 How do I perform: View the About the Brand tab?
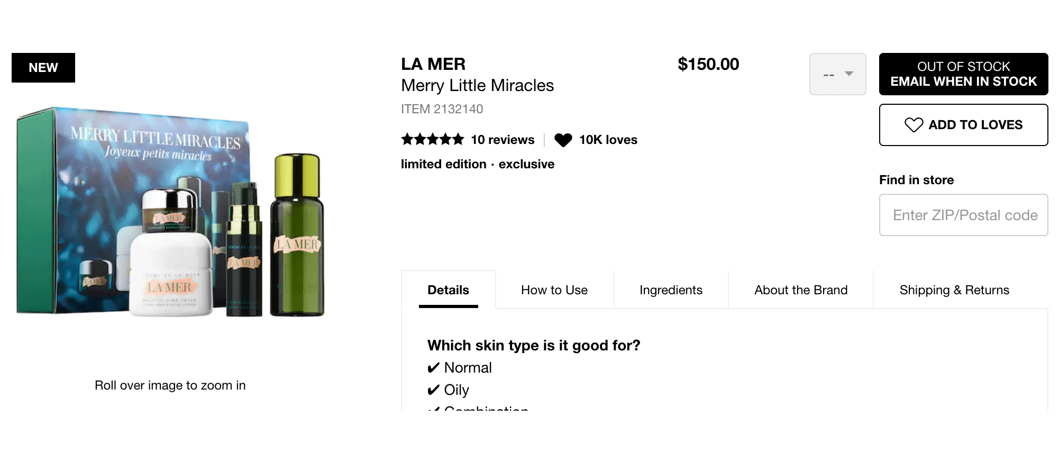pos(801,290)
